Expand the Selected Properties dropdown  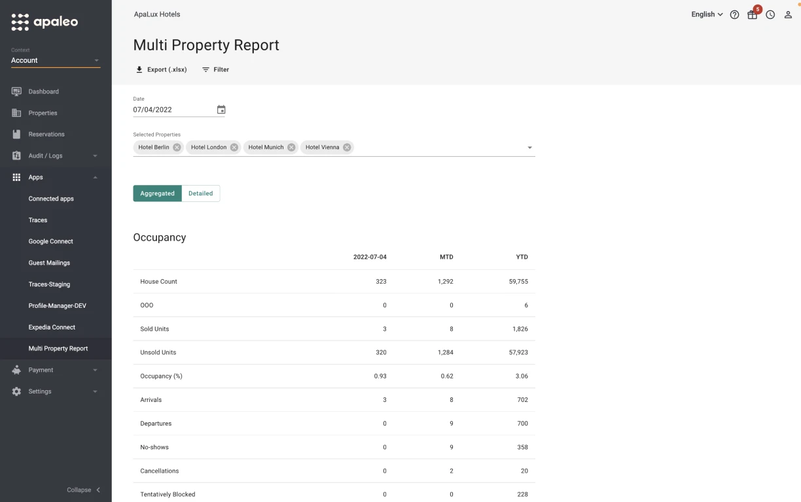pos(529,147)
